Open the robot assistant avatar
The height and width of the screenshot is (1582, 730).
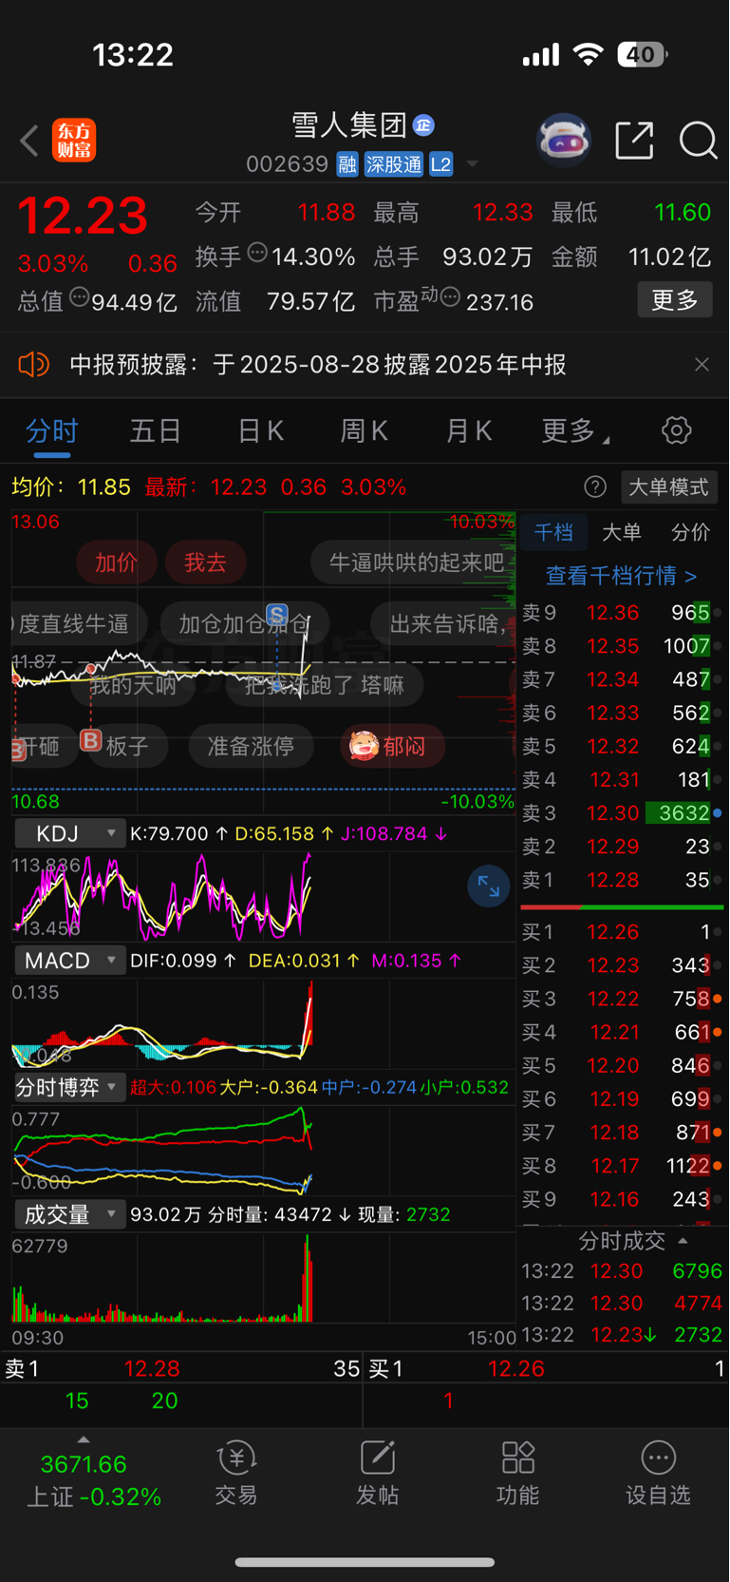pos(564,141)
